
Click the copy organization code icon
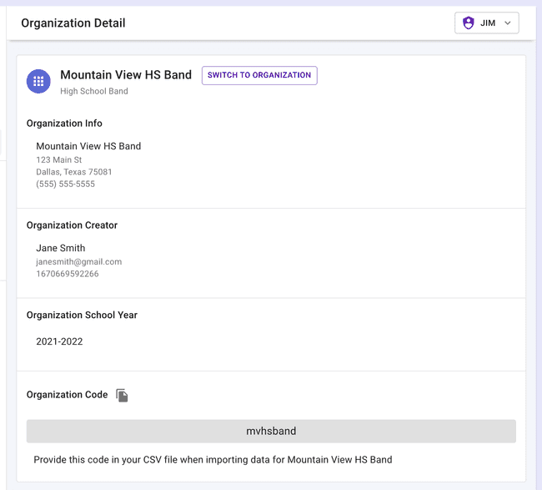click(122, 395)
